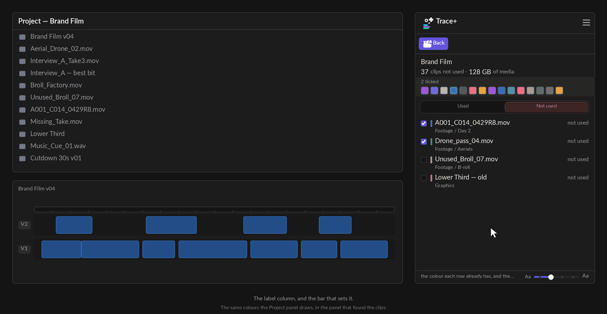The width and height of the screenshot is (607, 314).
Task: Pick the outlined blue label swatch
Action: (454, 91)
